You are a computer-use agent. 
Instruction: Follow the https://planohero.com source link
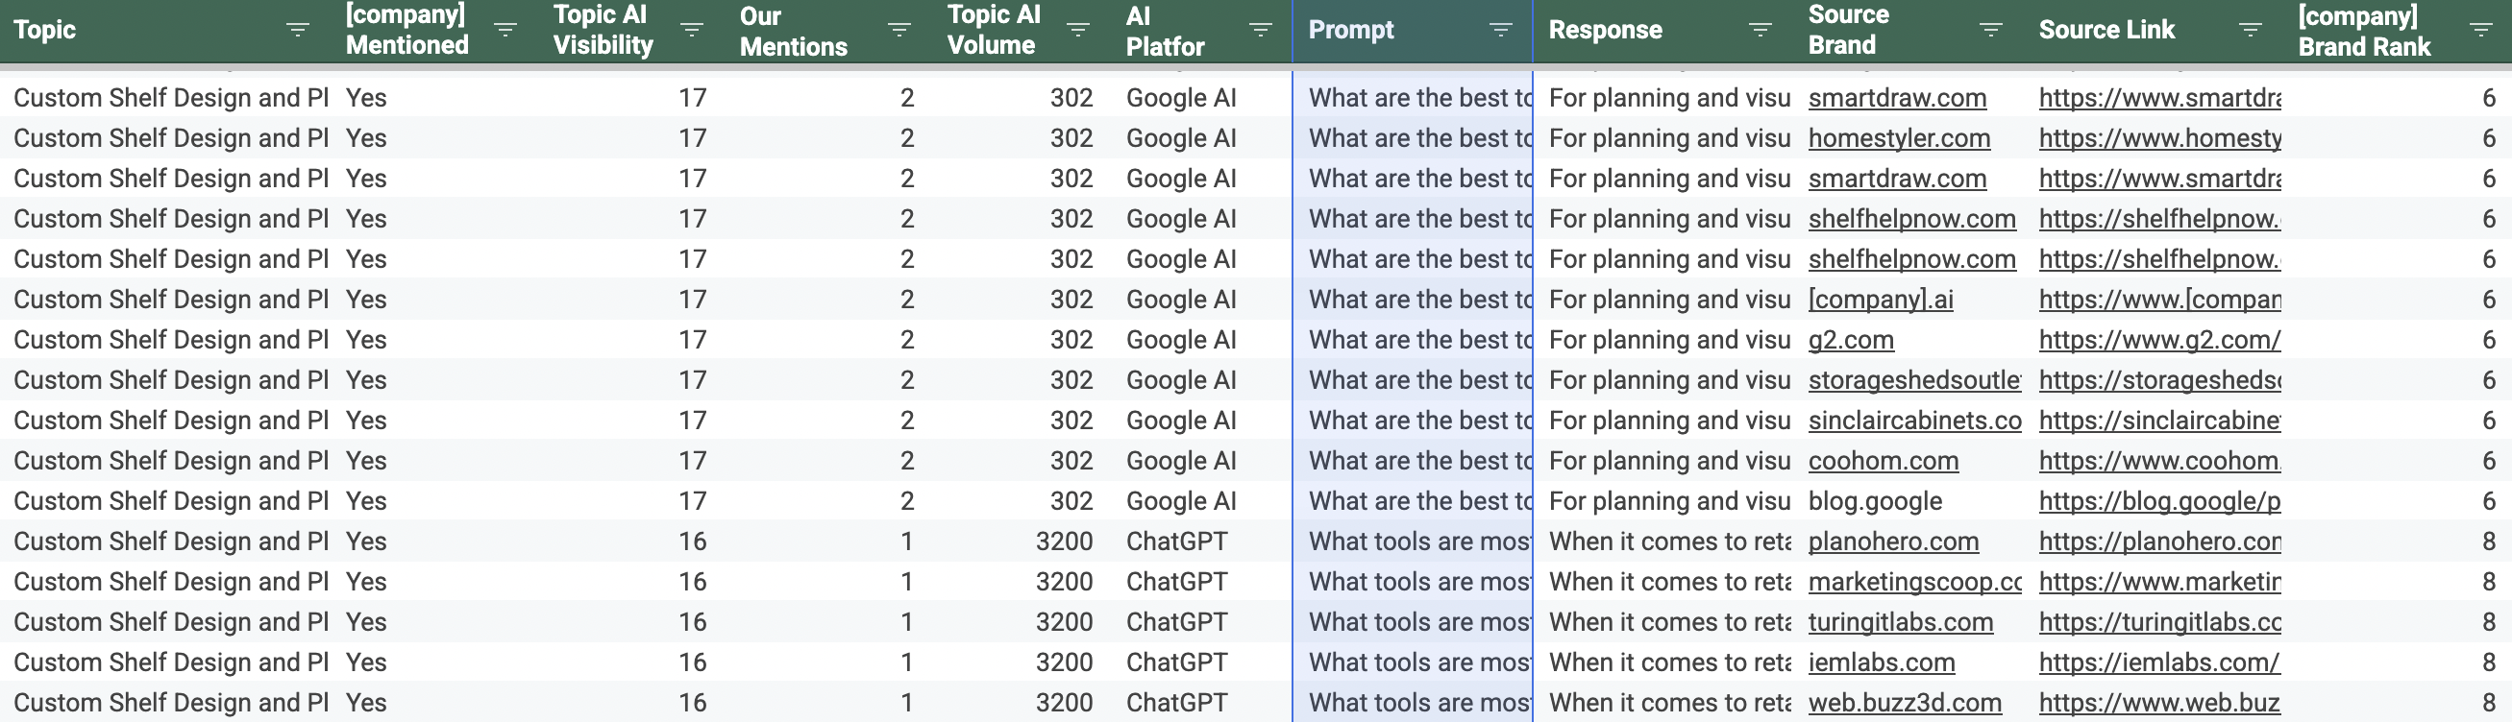point(2159,541)
